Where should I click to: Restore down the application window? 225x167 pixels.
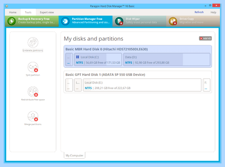(210, 6)
